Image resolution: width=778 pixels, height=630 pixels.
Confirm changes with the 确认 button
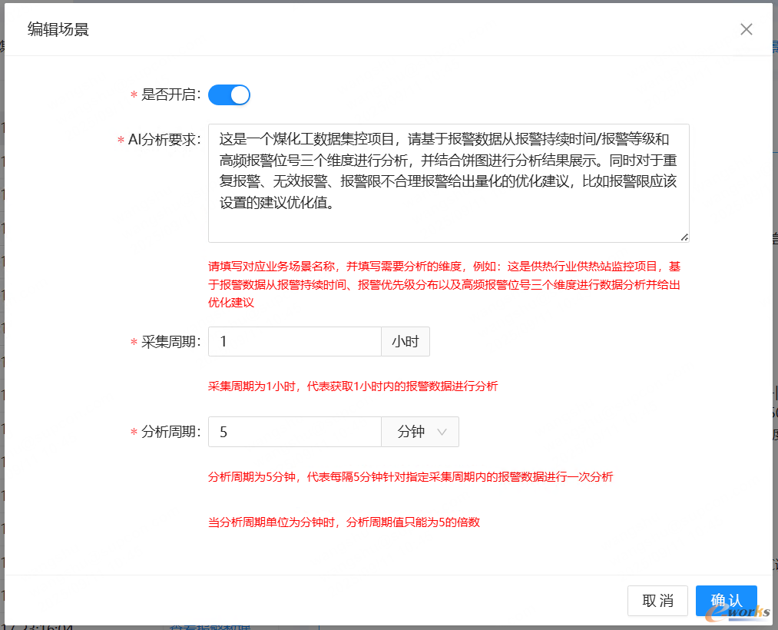[726, 601]
